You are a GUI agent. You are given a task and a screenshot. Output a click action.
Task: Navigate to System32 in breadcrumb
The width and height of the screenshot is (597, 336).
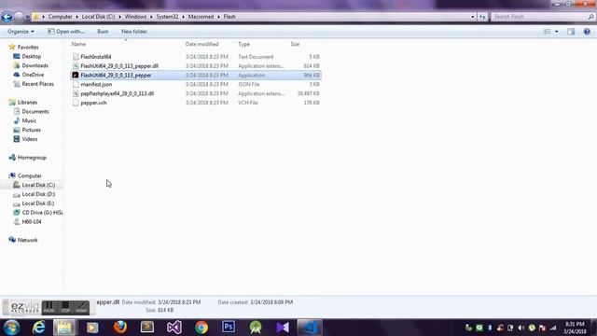167,17
